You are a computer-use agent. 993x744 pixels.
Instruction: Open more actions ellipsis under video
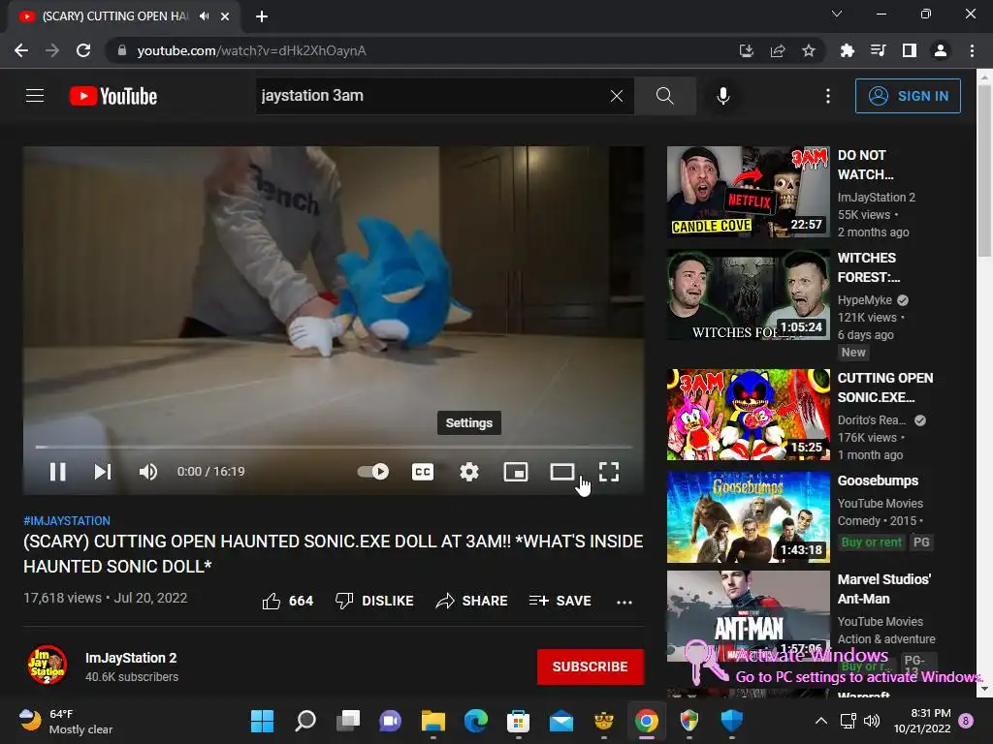625,602
